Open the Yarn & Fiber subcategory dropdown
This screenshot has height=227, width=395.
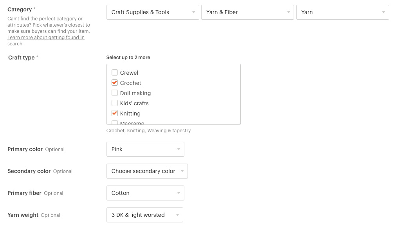247,12
